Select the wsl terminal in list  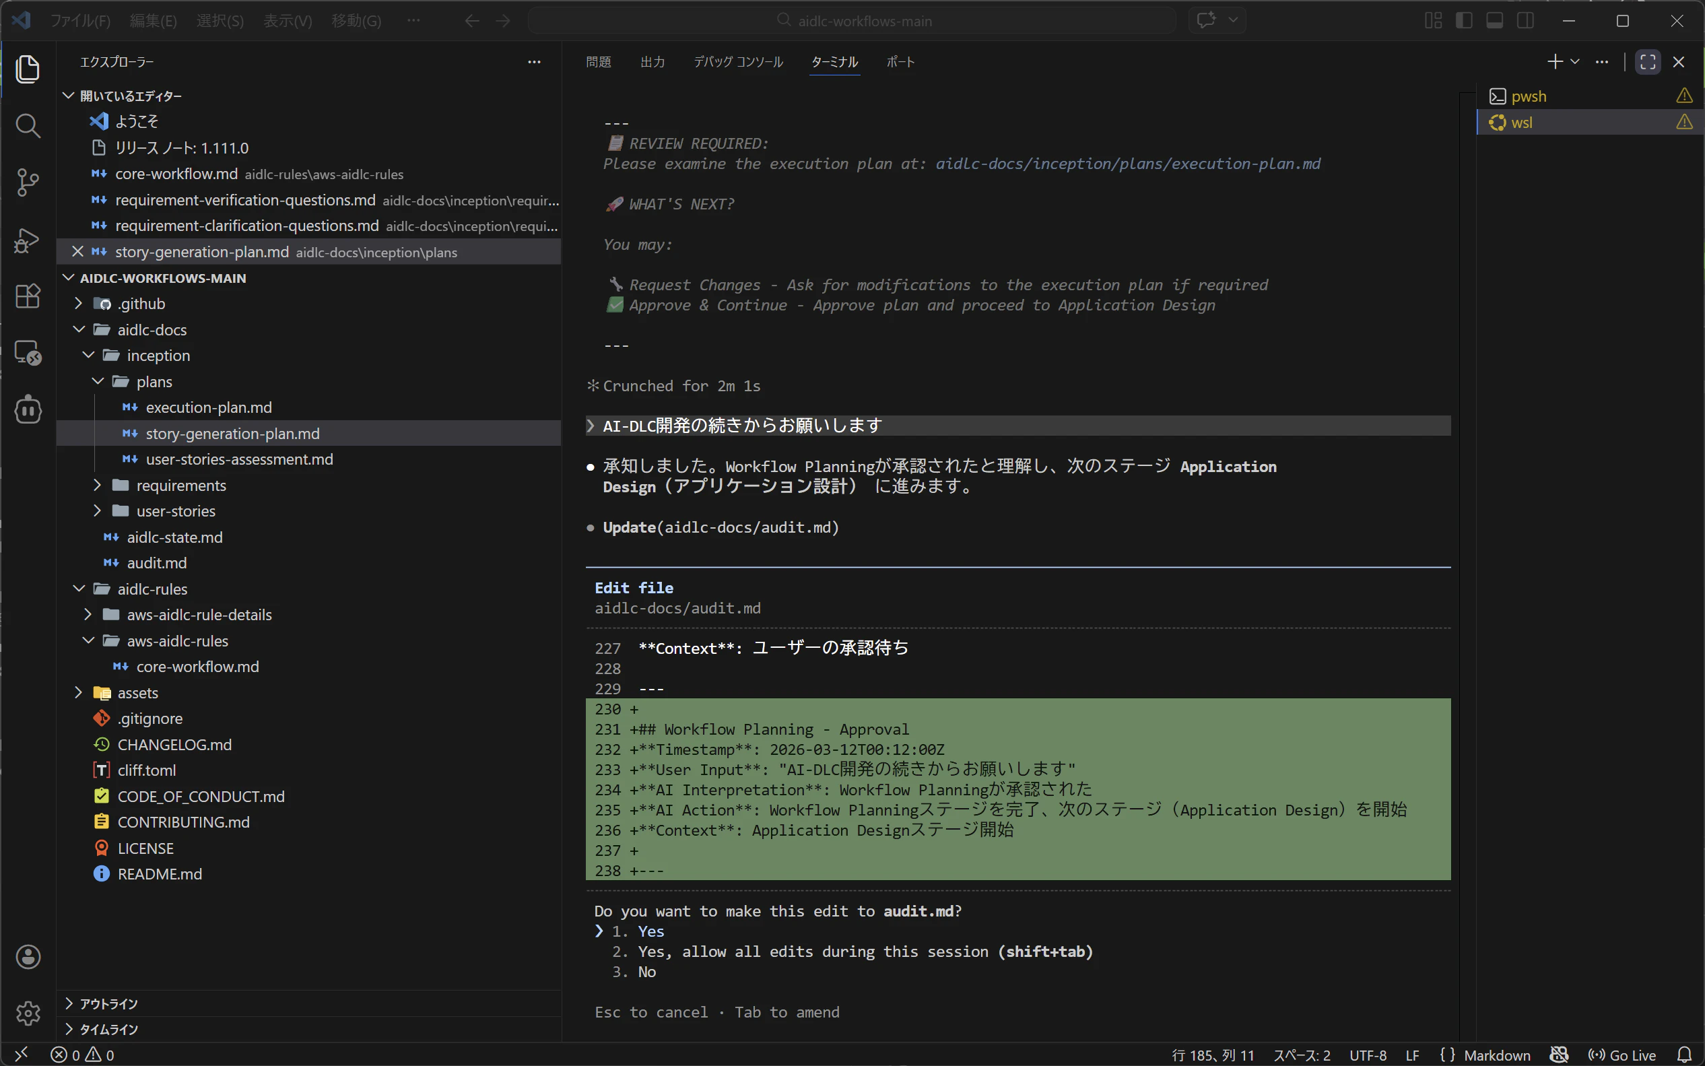[x=1590, y=122]
